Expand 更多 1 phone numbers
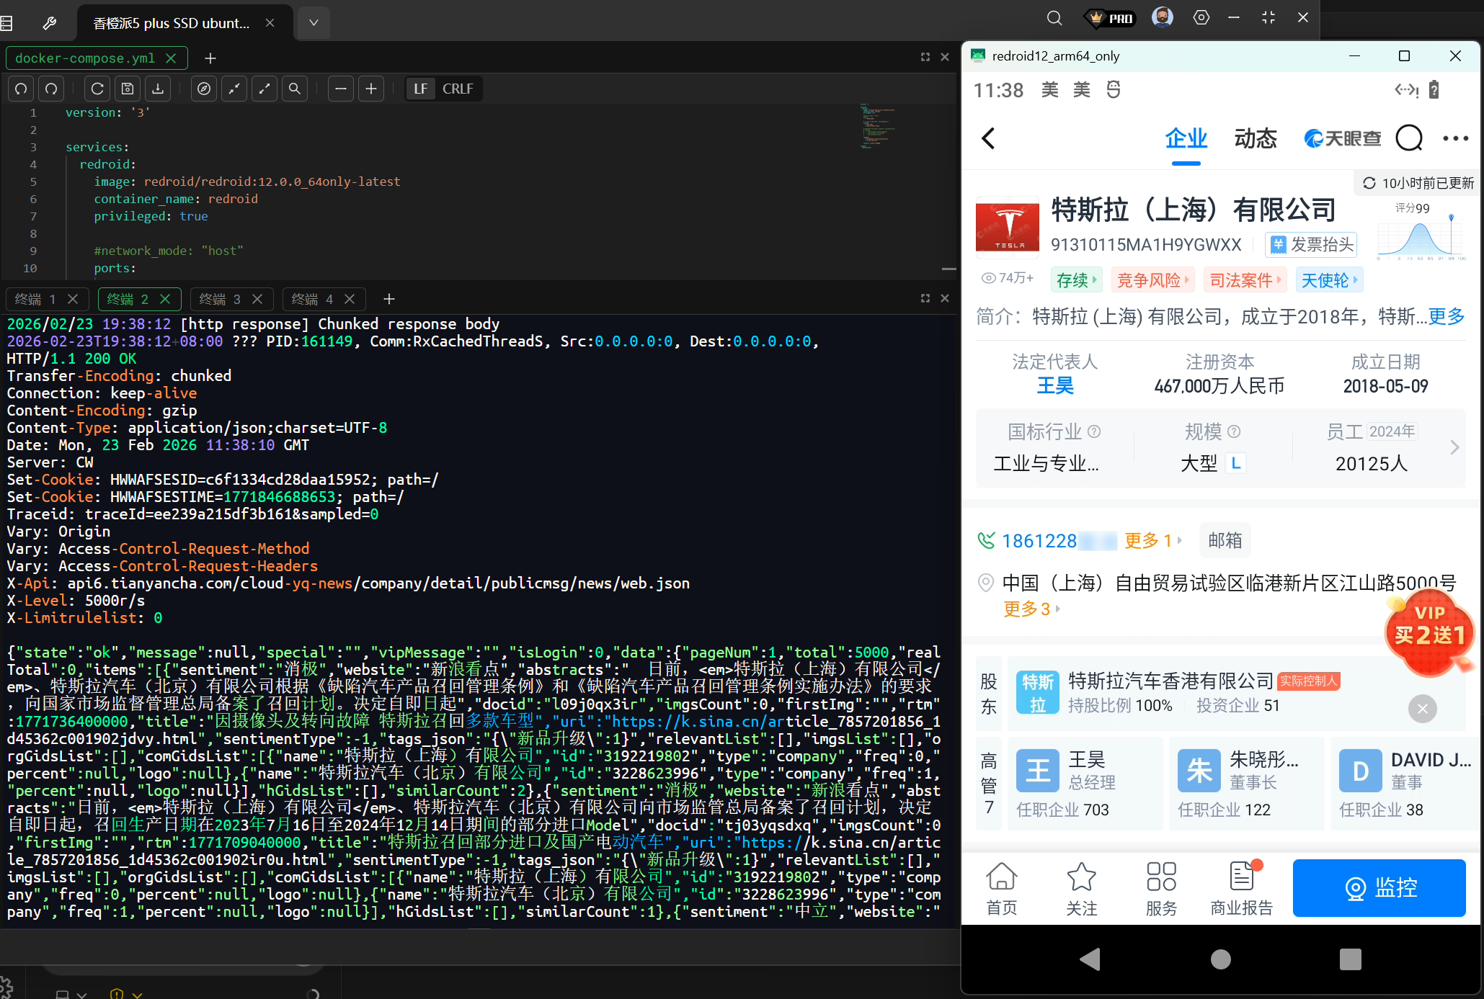 tap(1153, 540)
